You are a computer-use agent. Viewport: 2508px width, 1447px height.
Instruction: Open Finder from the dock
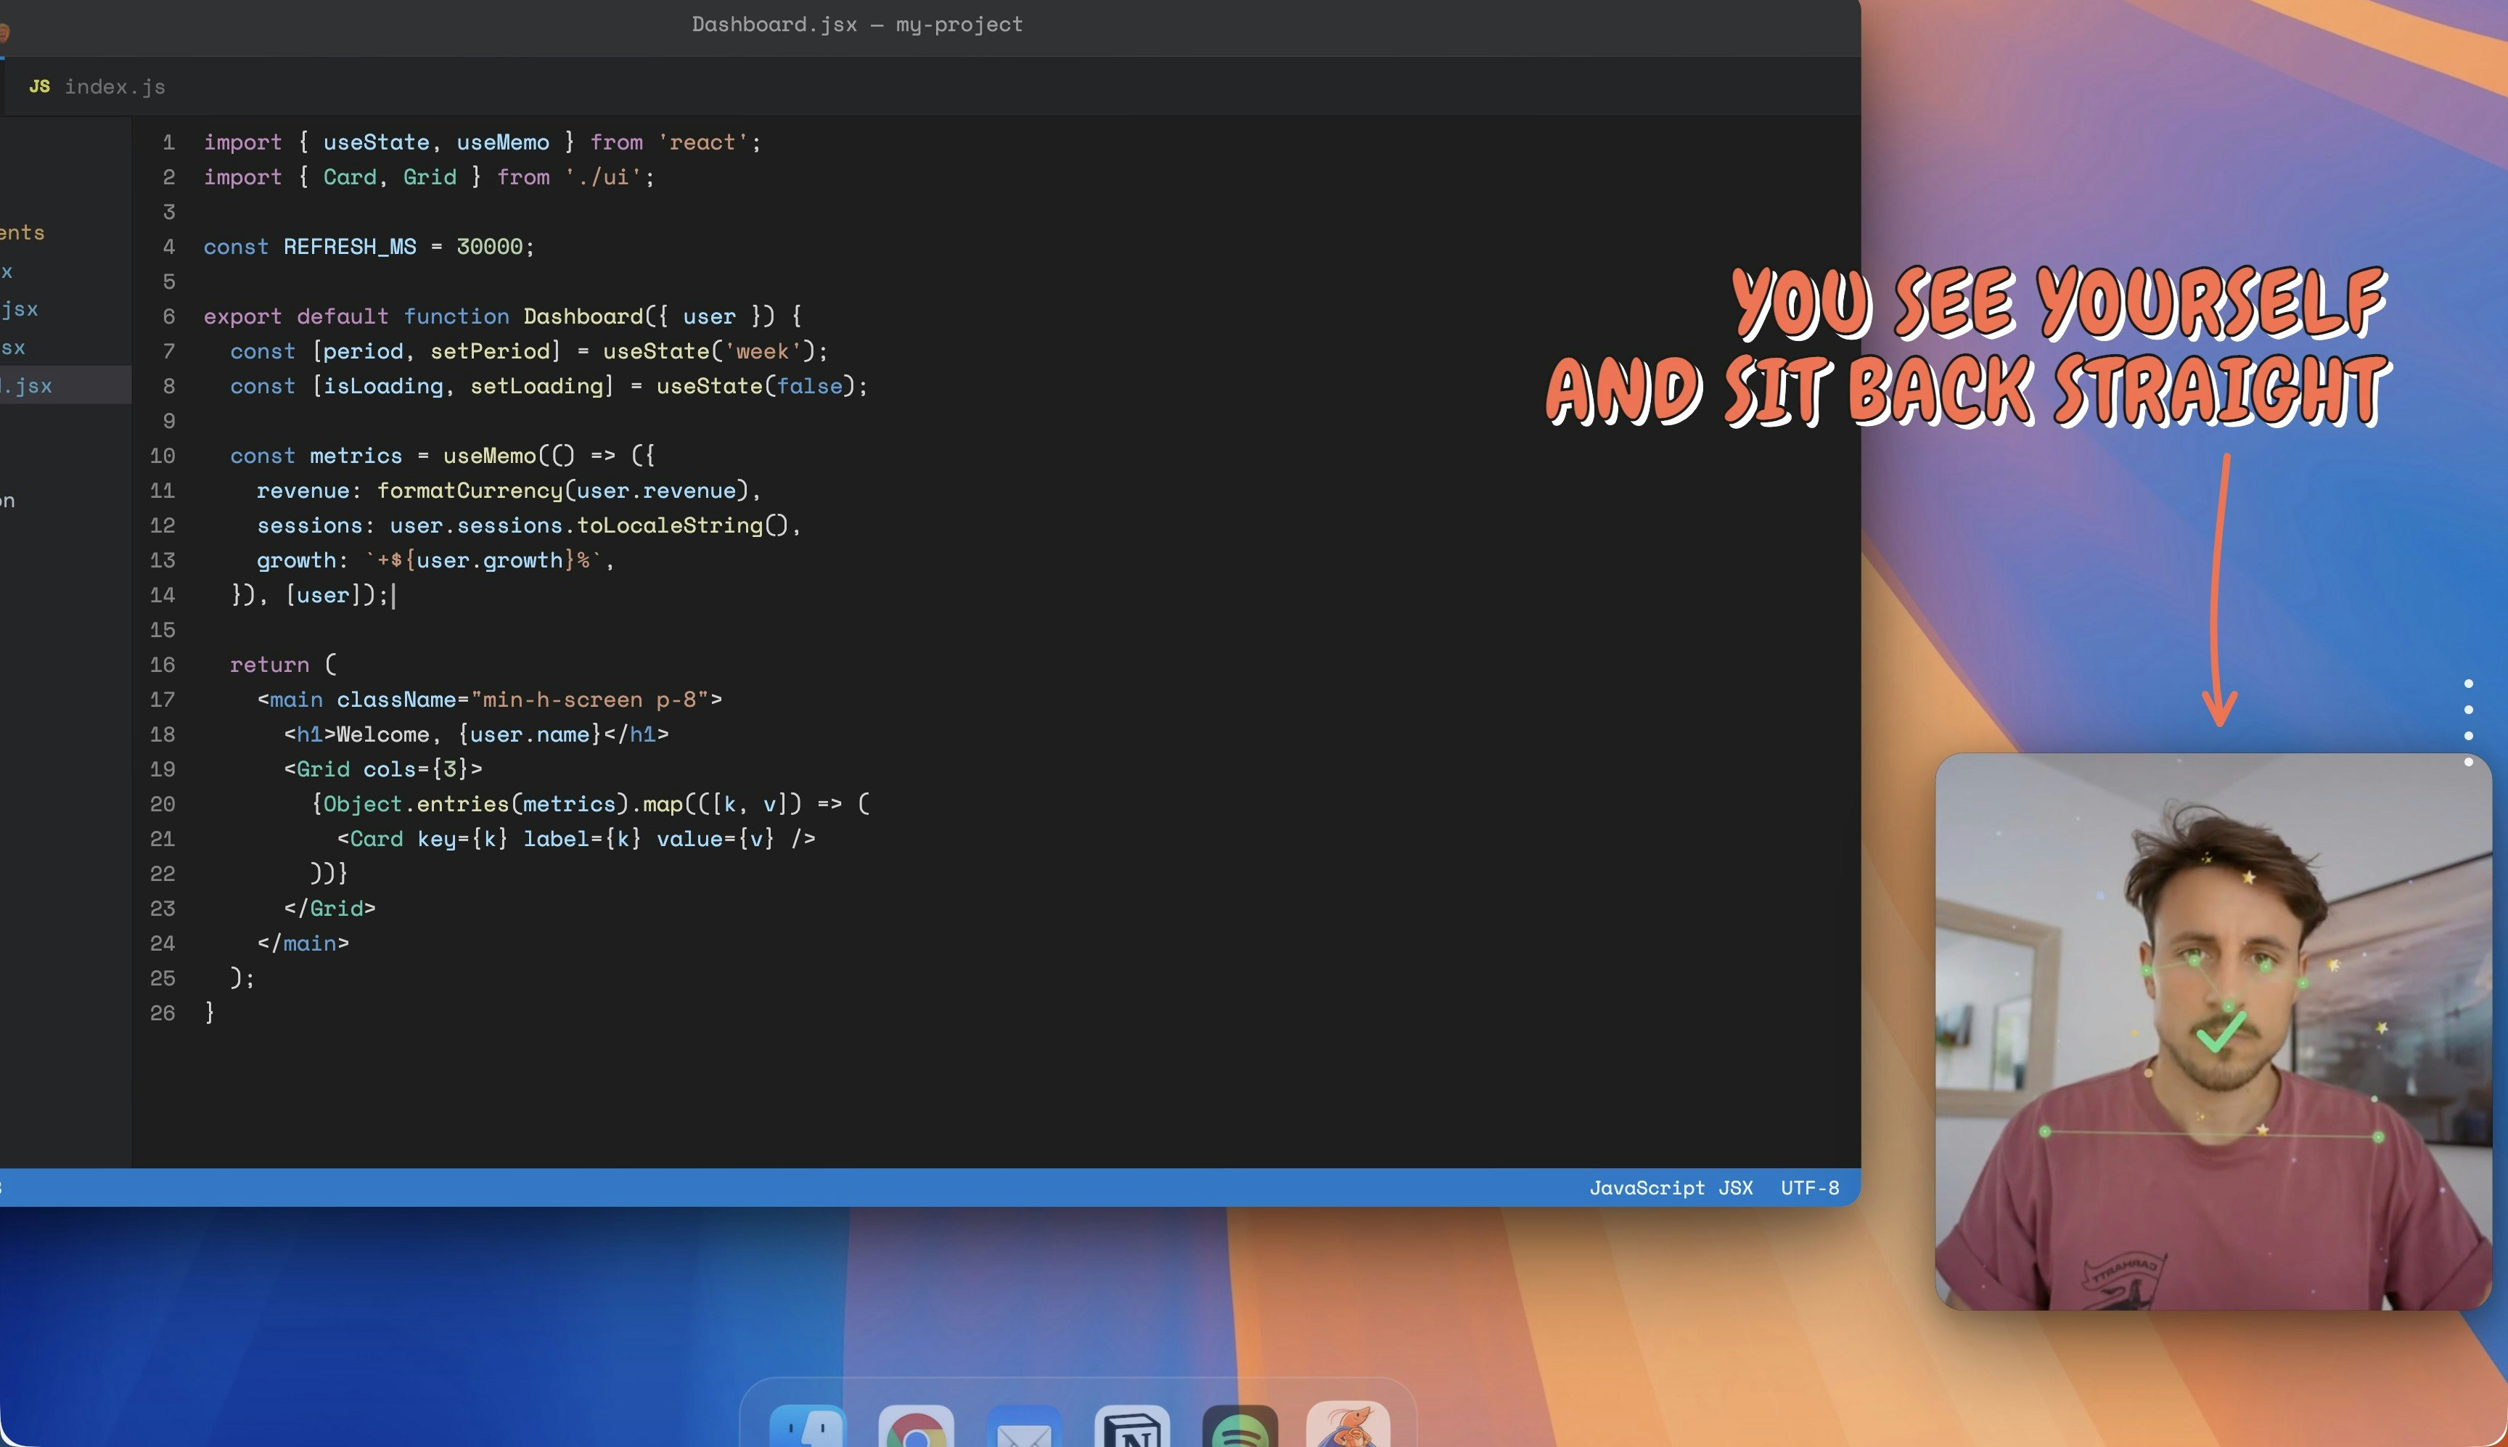click(x=808, y=1429)
